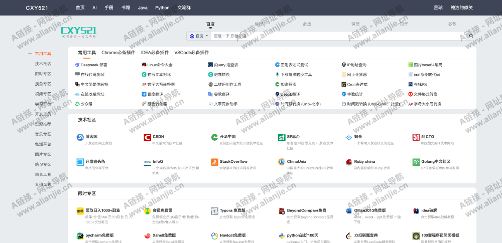The height and width of the screenshot is (243, 502).
Task: Open the Cron表达式 tool link
Action: pos(355,84)
